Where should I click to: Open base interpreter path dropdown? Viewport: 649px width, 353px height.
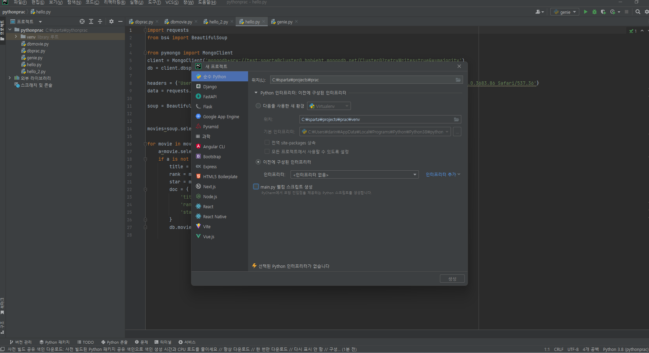pyautogui.click(x=375, y=132)
